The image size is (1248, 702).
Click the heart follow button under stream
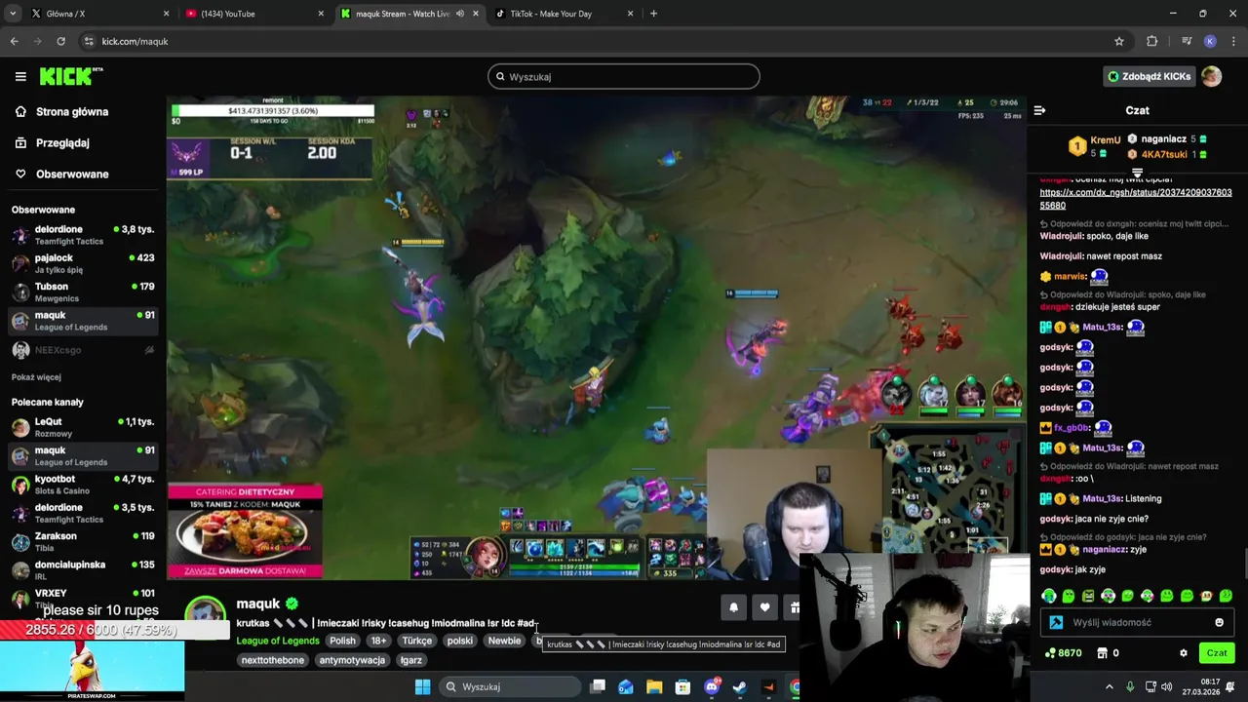pos(764,607)
